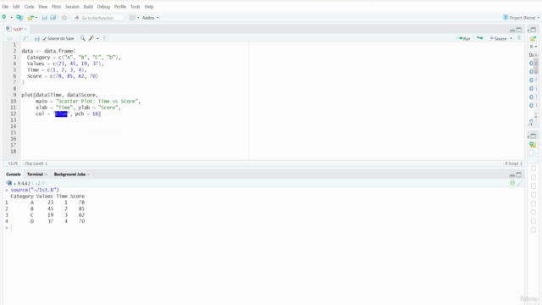Open the R Script file type selector
Screen dimensions: 542x305
pyautogui.click(x=514, y=164)
